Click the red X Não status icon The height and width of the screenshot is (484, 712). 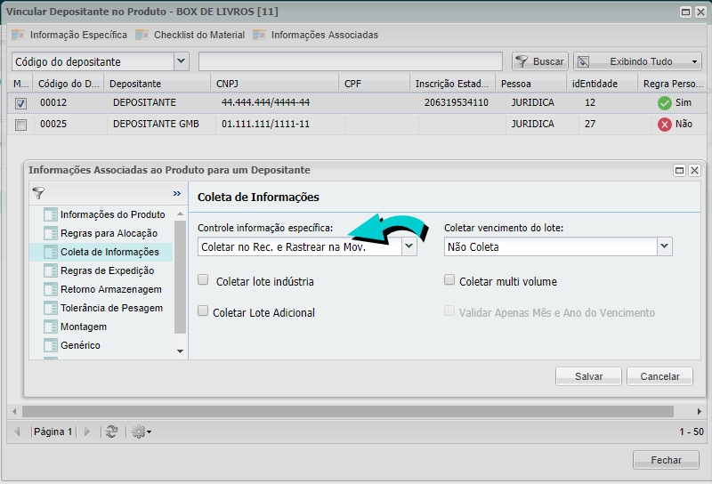tap(664, 125)
